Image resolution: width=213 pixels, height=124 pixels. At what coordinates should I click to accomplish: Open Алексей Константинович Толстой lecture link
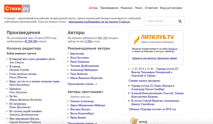click(157, 95)
